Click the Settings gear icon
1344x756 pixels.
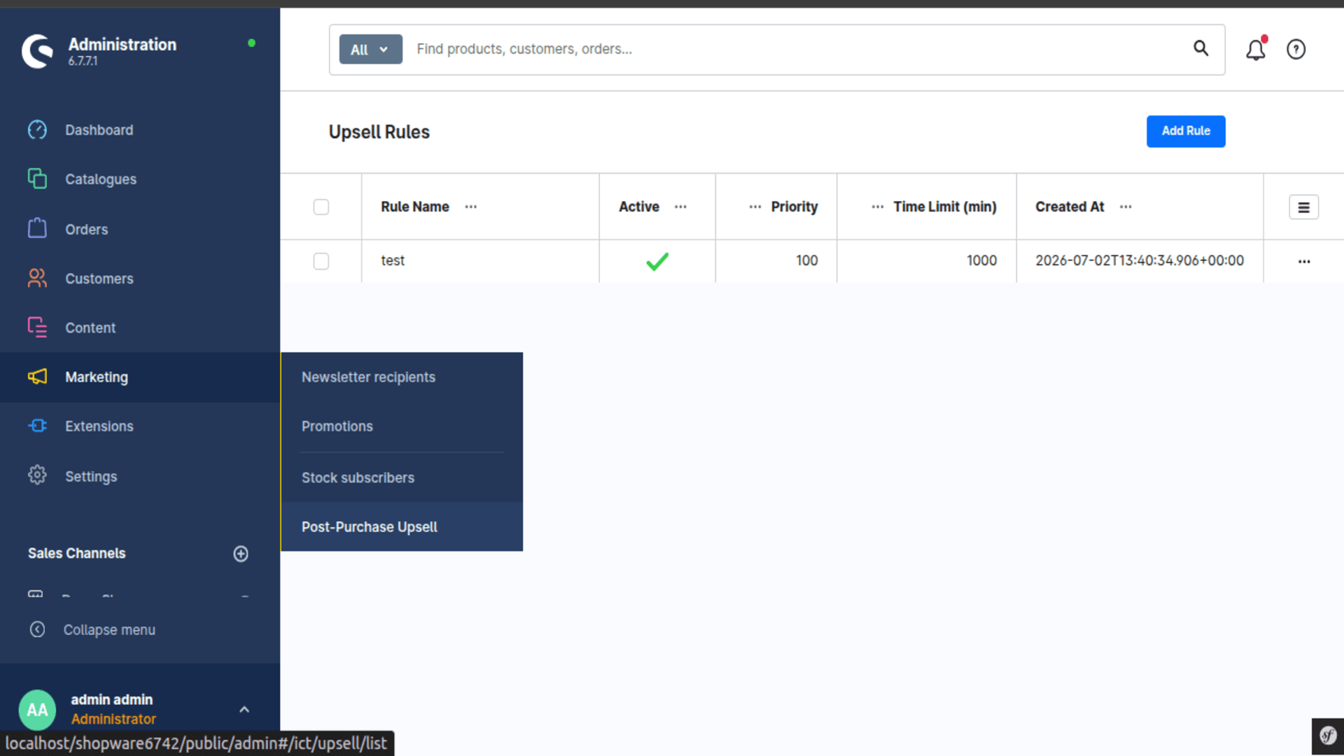click(37, 475)
